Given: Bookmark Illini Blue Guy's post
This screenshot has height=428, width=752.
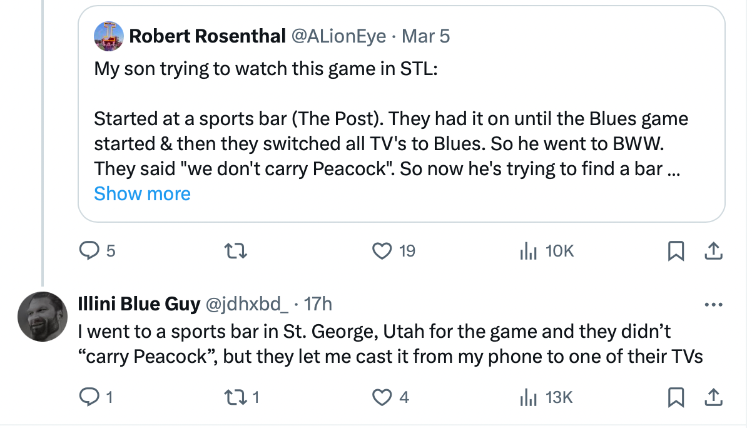Looking at the screenshot, I should 675,397.
